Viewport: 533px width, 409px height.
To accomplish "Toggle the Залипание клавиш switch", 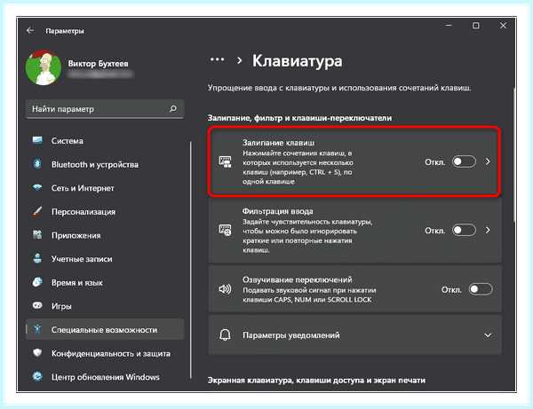I will (x=464, y=161).
